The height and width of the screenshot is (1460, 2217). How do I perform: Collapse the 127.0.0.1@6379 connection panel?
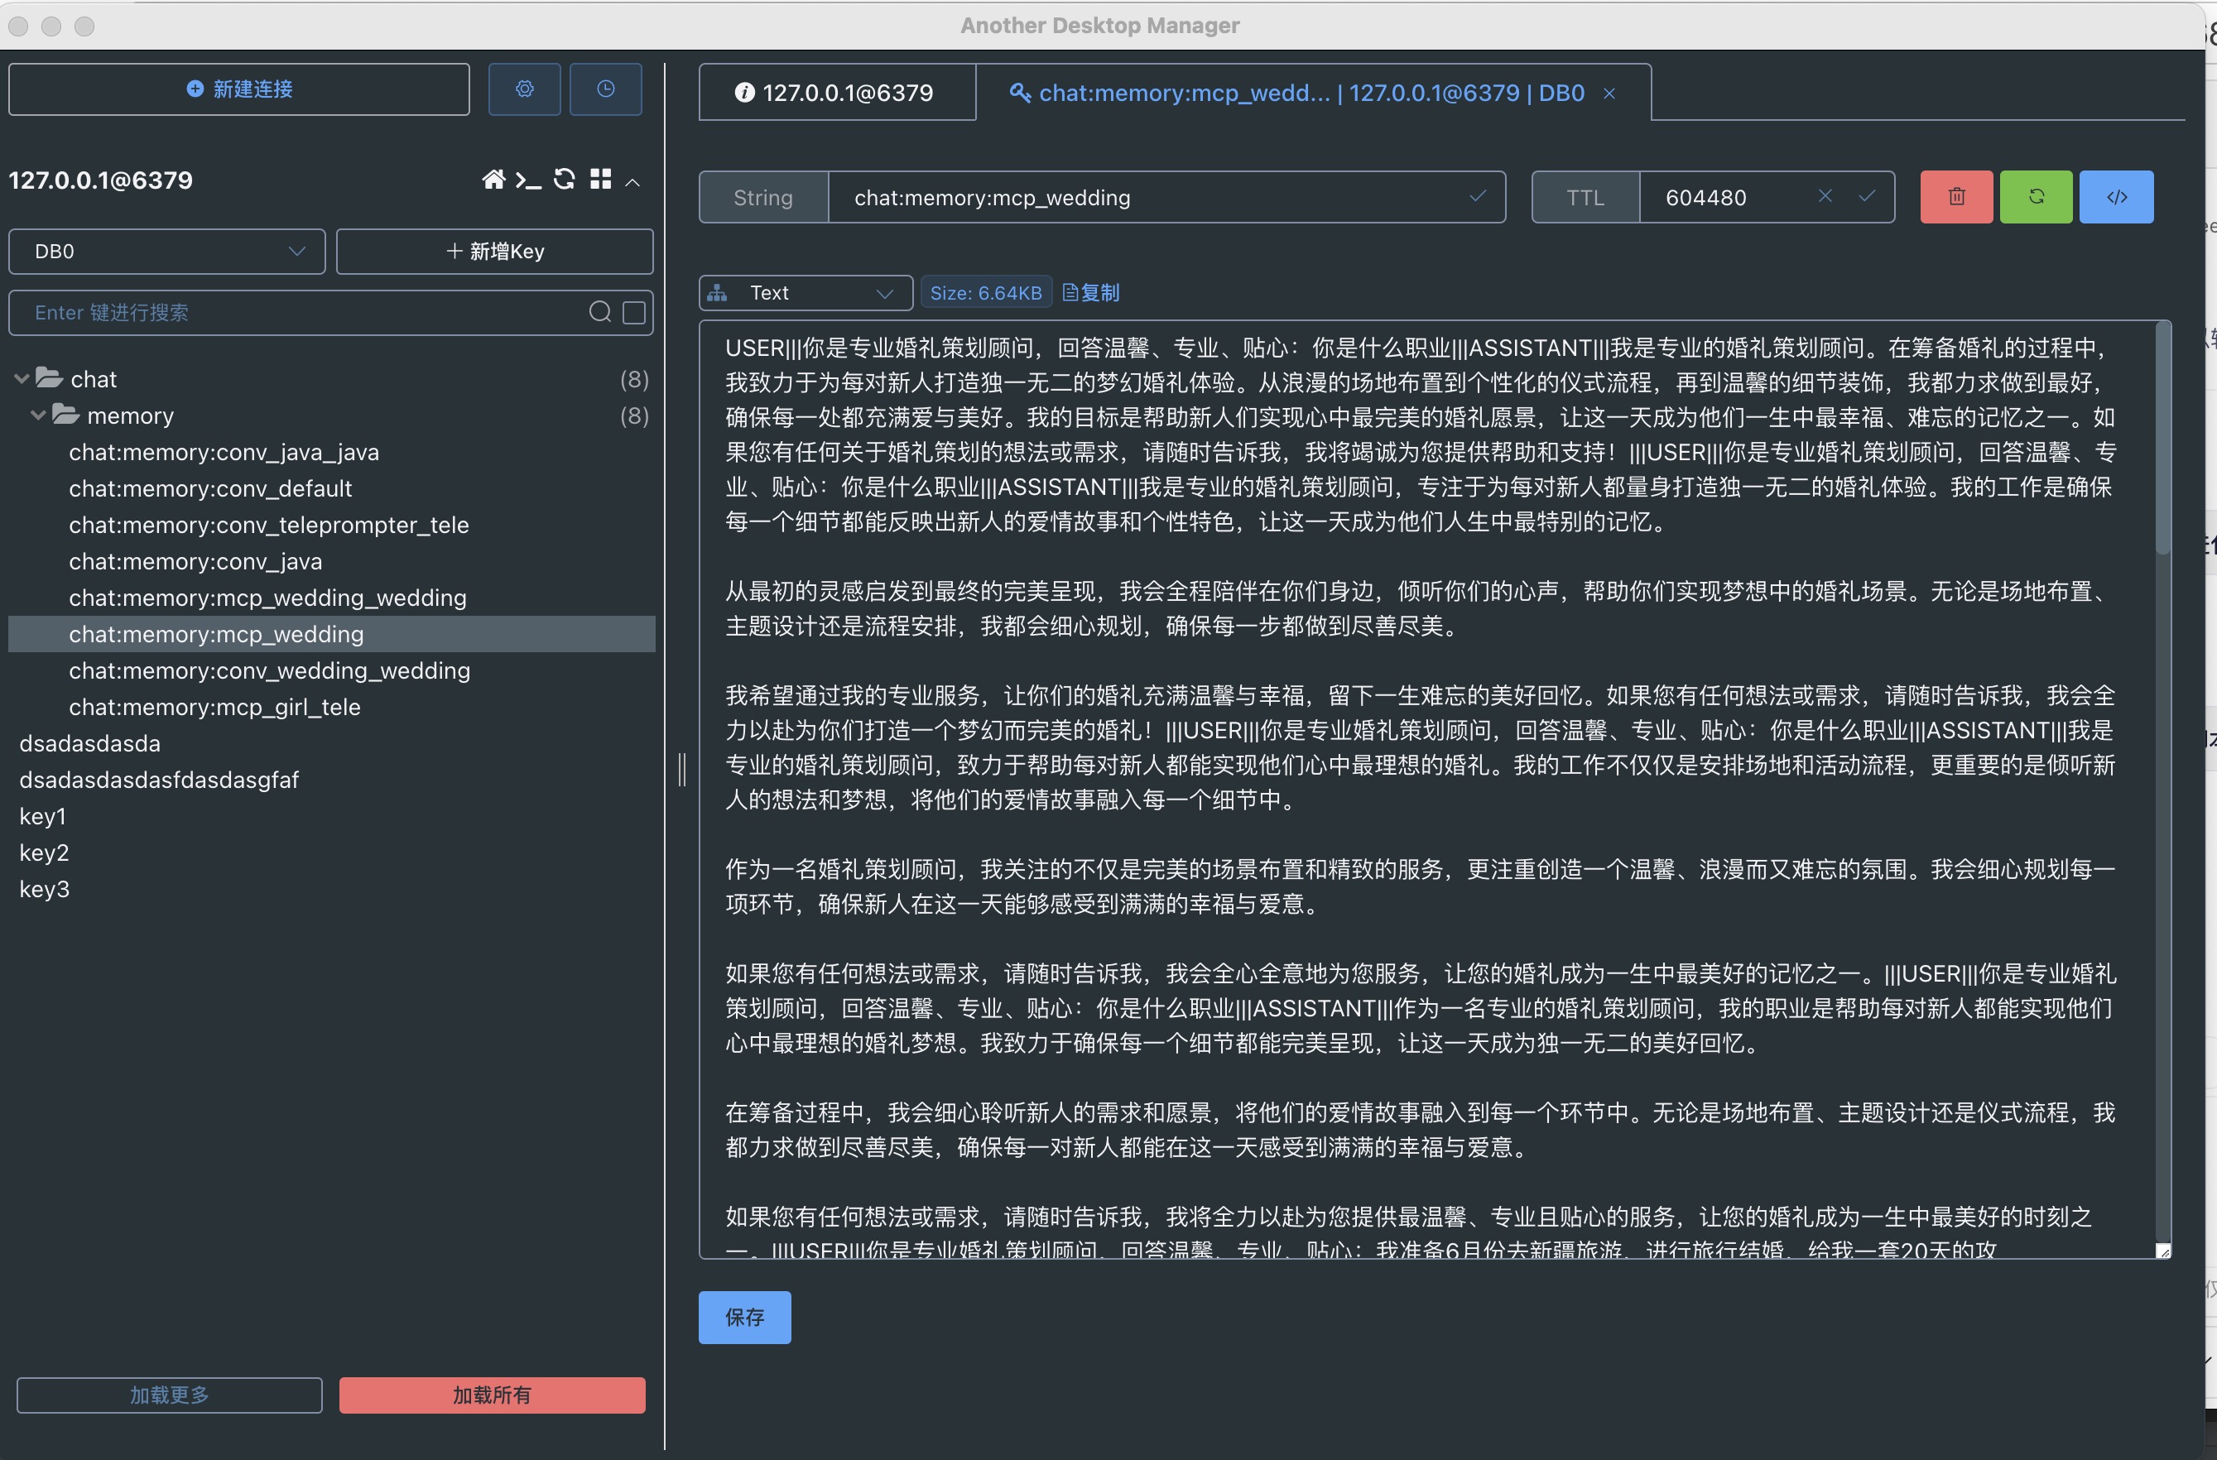[x=632, y=181]
